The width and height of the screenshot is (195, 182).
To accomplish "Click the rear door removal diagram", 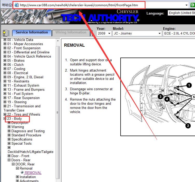I will [x=158, y=97].
